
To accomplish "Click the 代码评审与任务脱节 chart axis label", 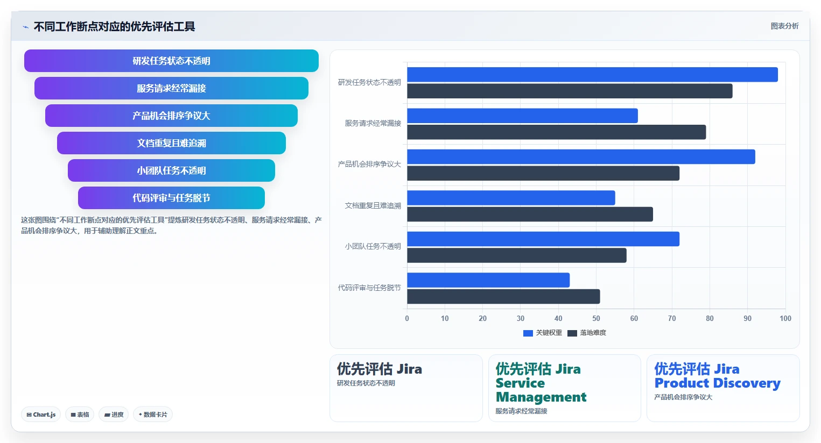I will click(x=369, y=288).
